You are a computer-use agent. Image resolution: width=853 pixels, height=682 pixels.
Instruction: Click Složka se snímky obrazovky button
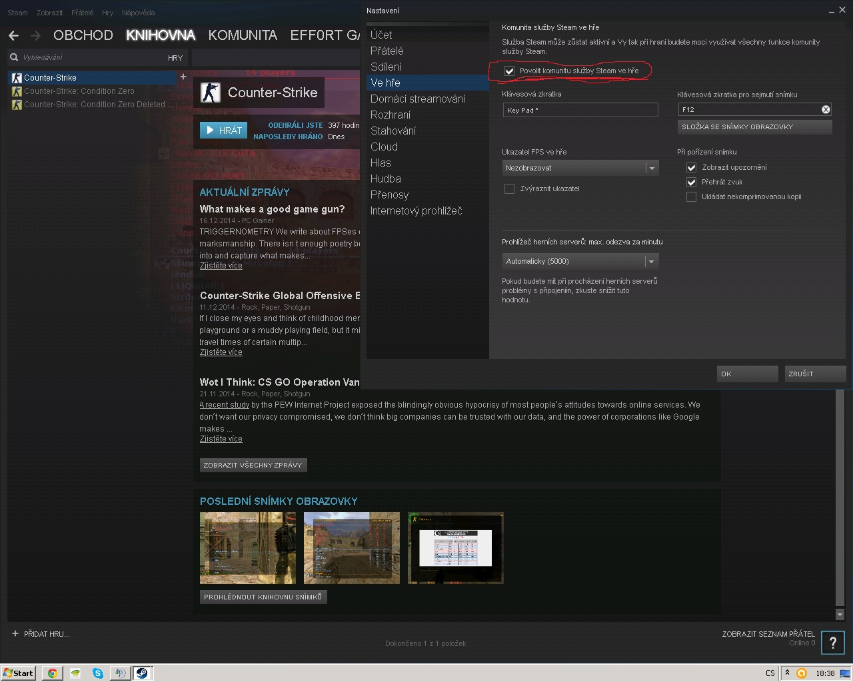[x=754, y=127]
